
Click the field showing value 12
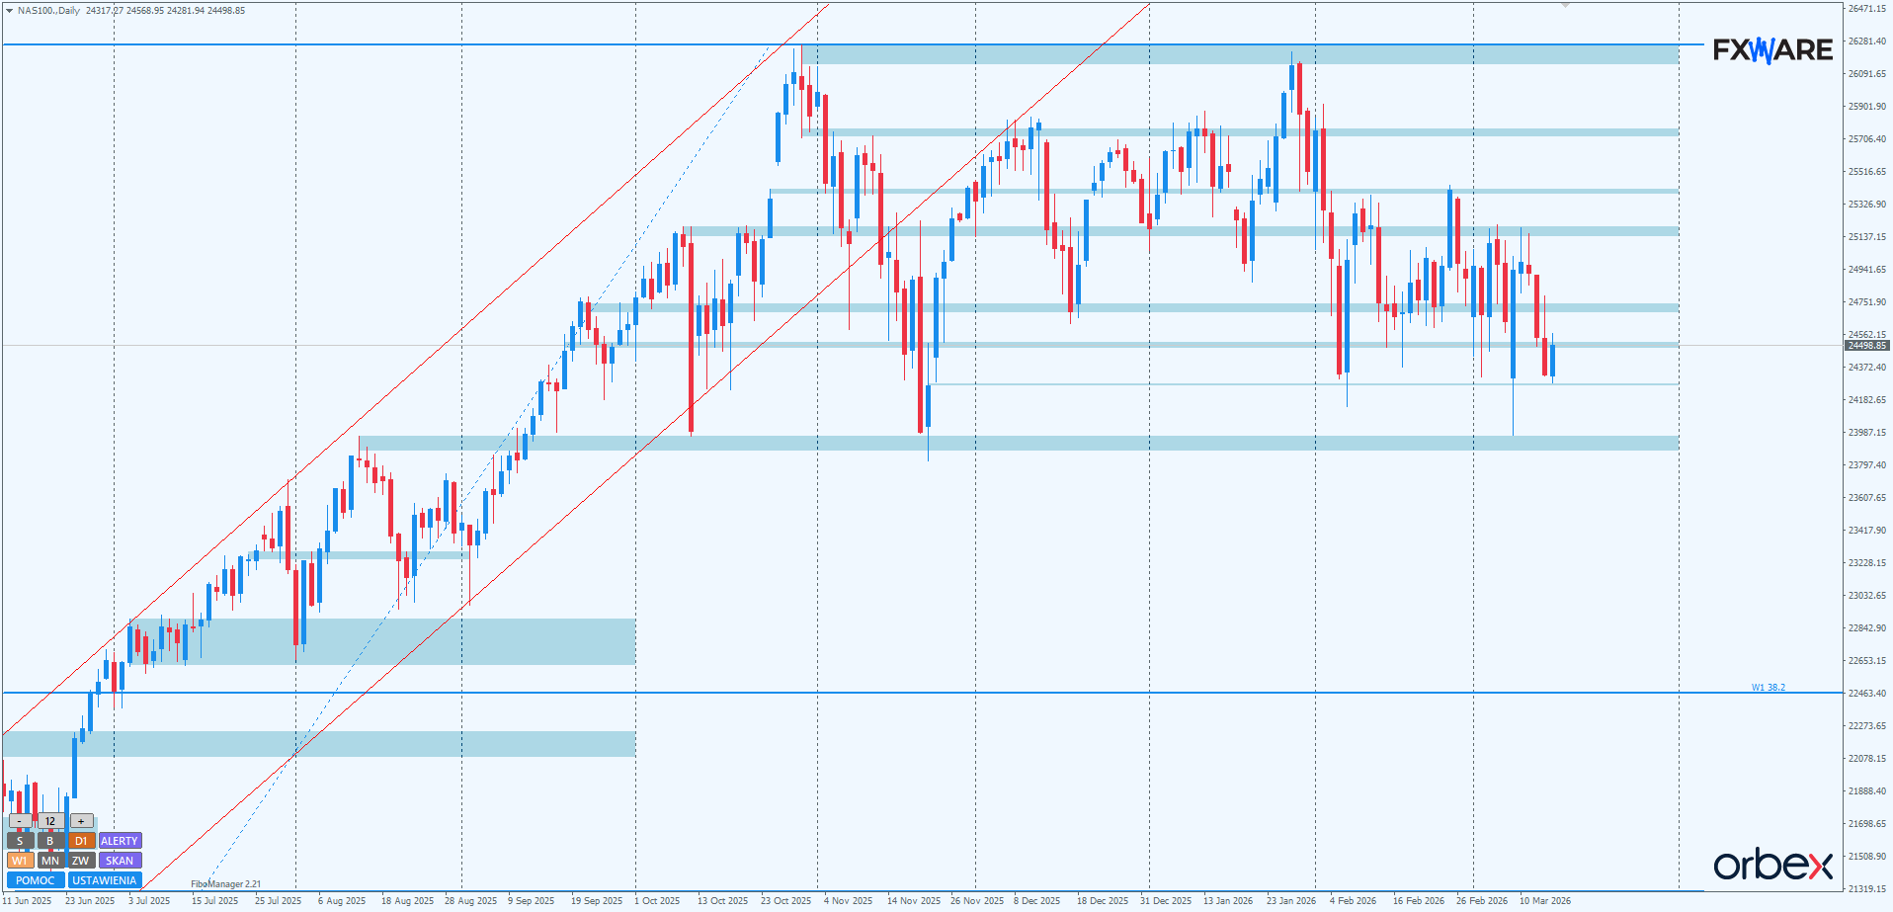(50, 821)
